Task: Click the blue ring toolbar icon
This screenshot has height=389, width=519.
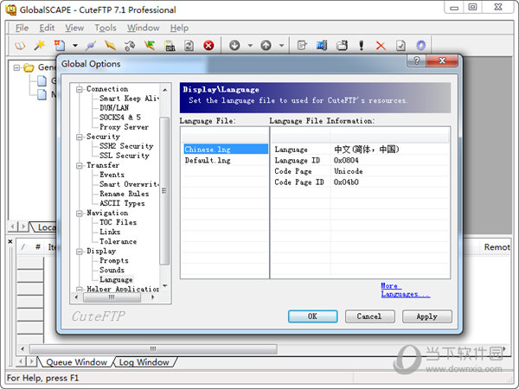Action: coord(420,45)
